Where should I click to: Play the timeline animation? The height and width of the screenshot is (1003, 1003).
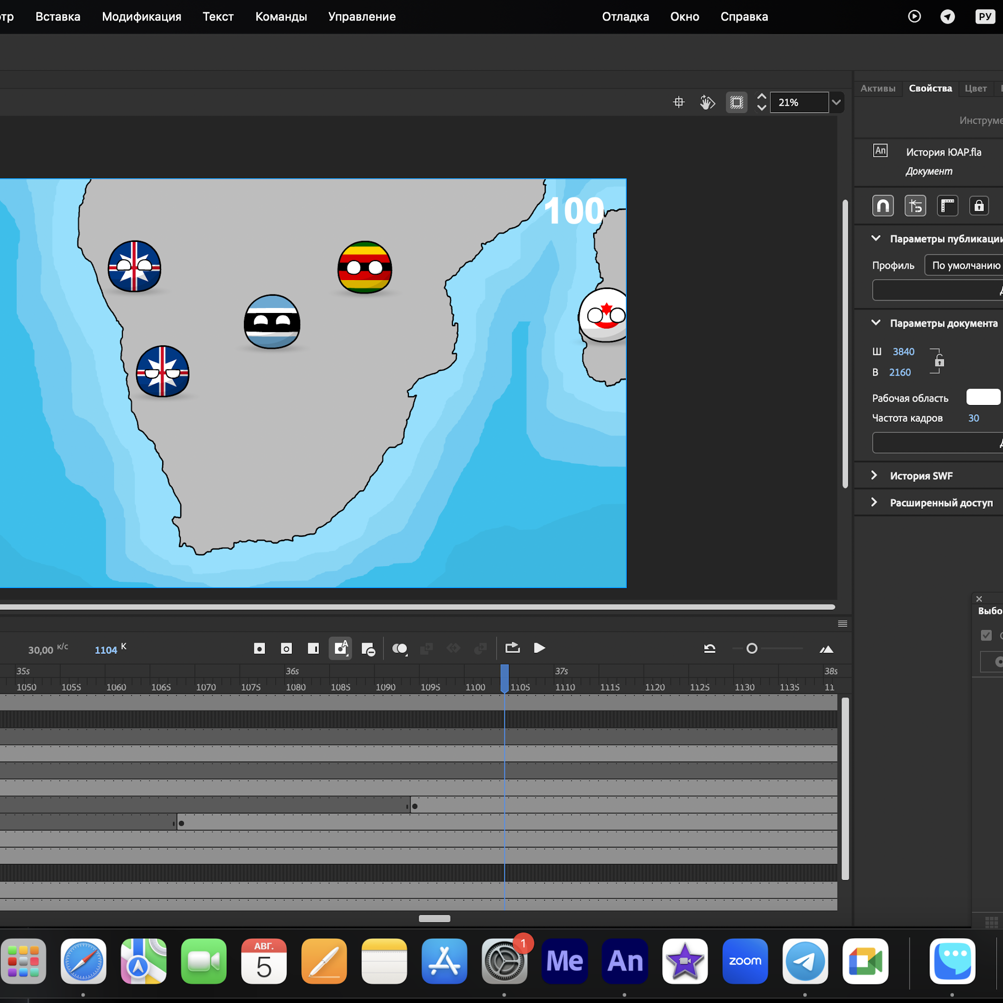(539, 648)
